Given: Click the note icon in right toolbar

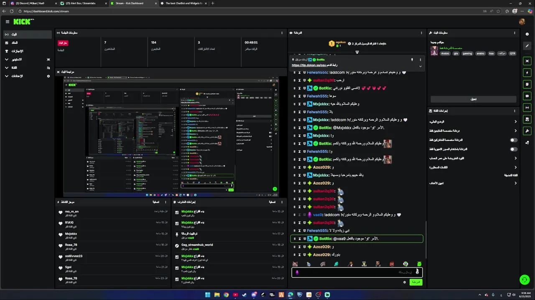Looking at the screenshot, I should click(x=527, y=84).
